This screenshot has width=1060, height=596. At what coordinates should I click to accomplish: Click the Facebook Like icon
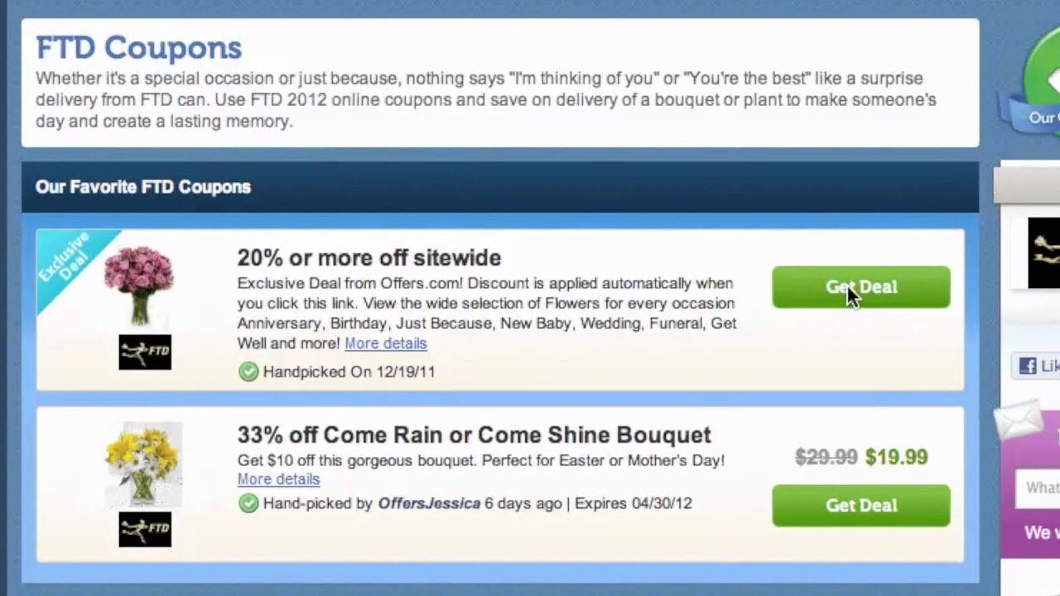pyautogui.click(x=1029, y=366)
